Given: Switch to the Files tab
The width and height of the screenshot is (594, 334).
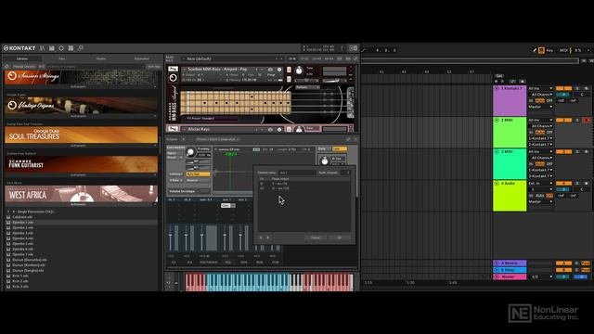Looking at the screenshot, I should point(61,58).
